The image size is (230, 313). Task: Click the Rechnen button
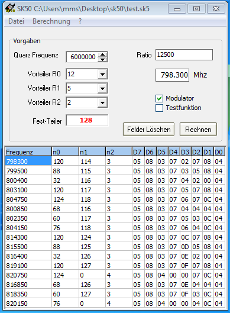pyautogui.click(x=198, y=130)
